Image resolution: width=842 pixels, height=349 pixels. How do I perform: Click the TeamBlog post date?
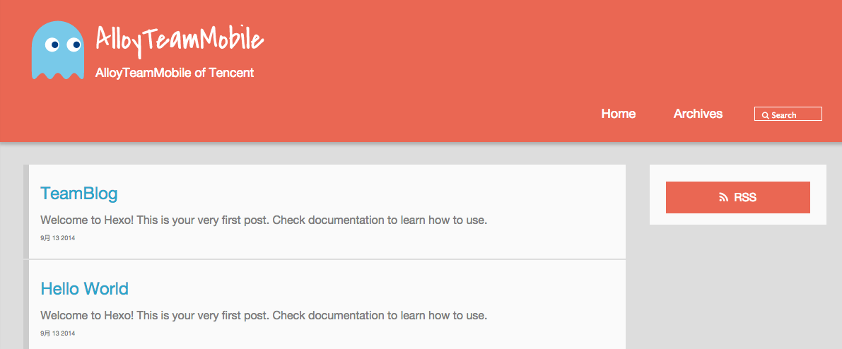tap(57, 238)
